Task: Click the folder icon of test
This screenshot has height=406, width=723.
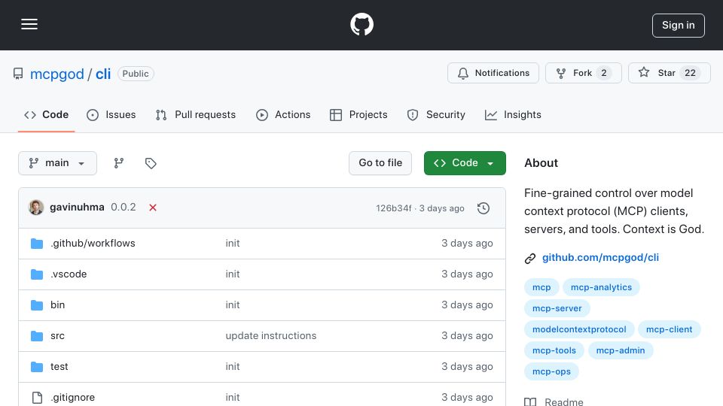Action: pos(37,367)
